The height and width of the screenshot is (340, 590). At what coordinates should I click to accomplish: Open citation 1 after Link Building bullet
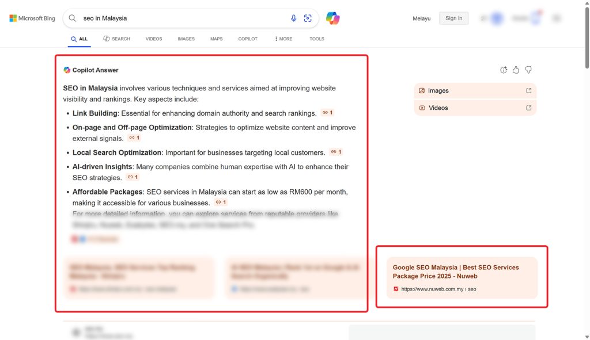point(327,113)
